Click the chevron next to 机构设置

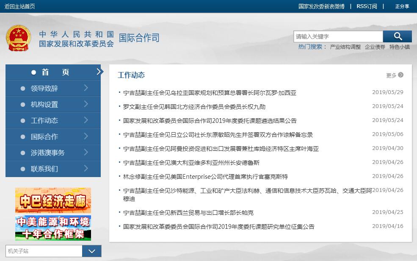click(86, 104)
